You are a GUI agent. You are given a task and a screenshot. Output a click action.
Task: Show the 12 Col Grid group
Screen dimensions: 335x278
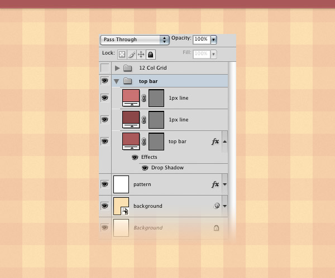pyautogui.click(x=105, y=68)
